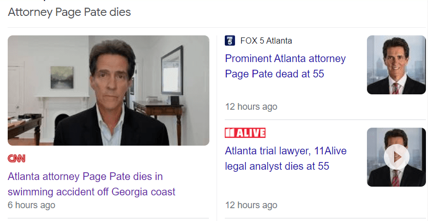Open "Prominent Atlanta attorney Page Pate dead" headline
The image size is (428, 221).
(285, 66)
